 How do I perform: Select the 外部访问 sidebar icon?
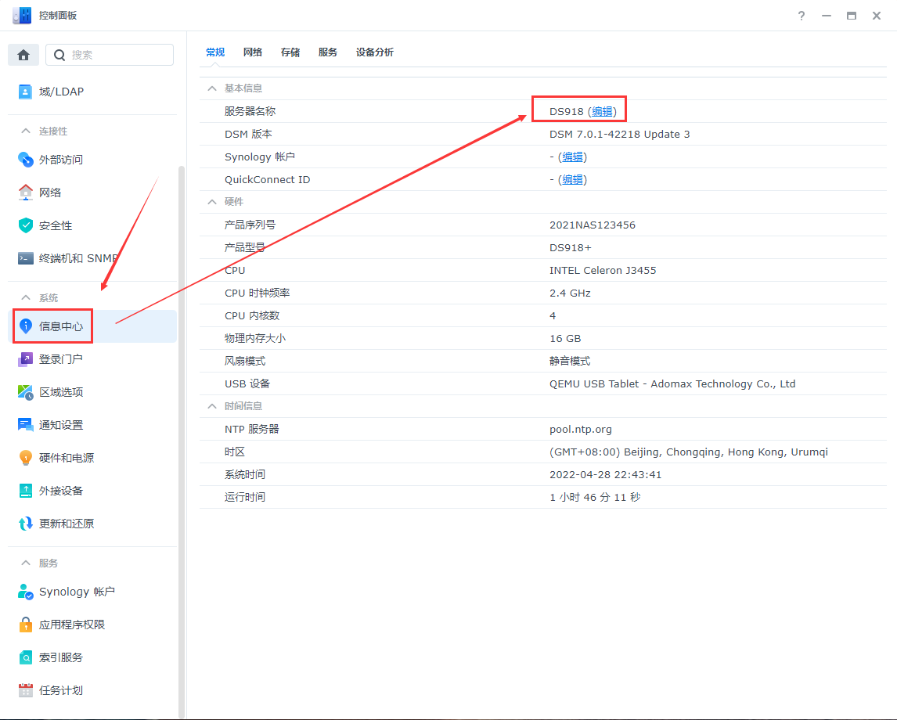click(63, 159)
